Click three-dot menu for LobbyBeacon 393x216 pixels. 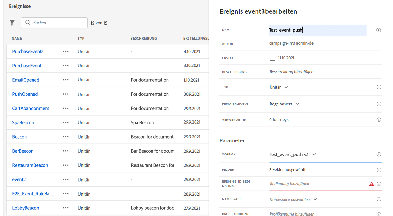(x=66, y=208)
